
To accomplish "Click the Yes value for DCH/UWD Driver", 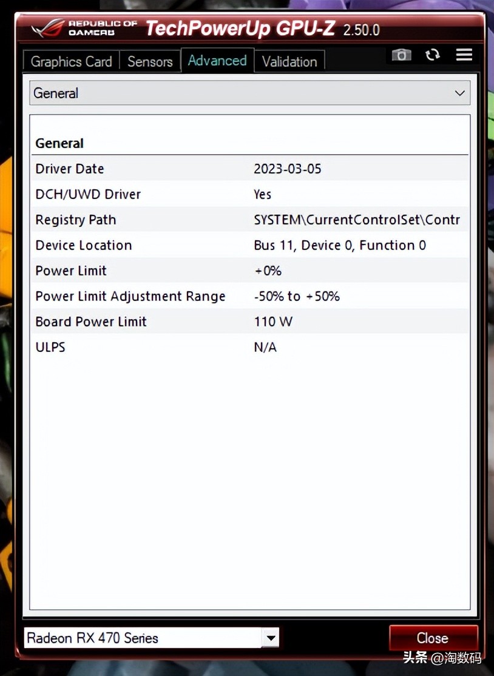I will click(x=263, y=194).
